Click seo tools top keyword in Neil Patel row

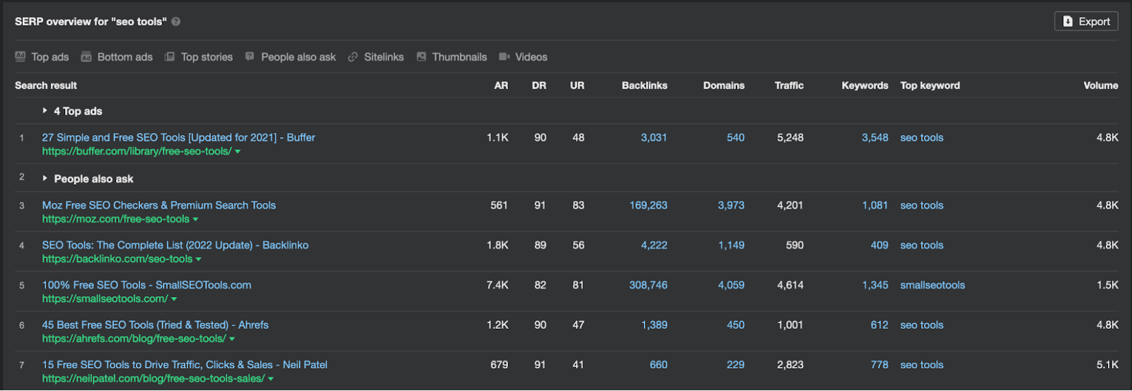[x=922, y=365]
